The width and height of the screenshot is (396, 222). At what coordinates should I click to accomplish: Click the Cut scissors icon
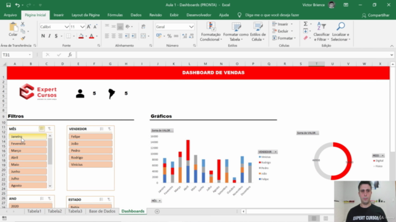point(23,25)
